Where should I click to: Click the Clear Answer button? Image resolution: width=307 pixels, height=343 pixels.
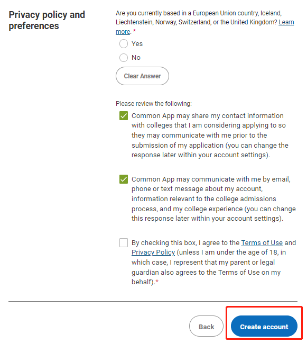[142, 76]
